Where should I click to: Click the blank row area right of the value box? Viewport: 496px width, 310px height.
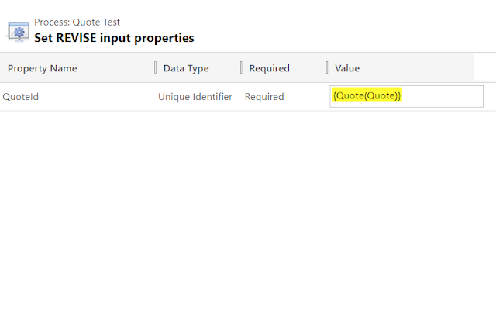point(490,96)
